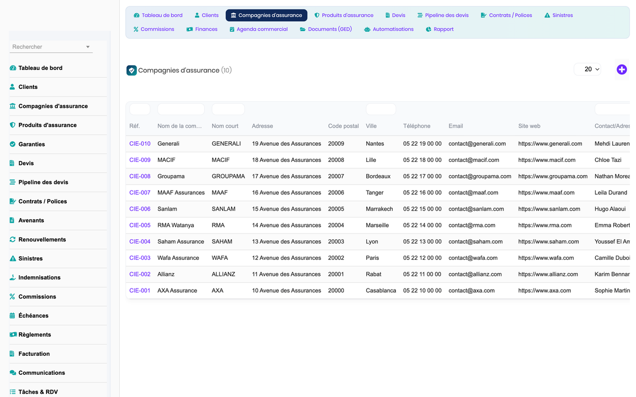
Task: Click the 05 22 13 00 00 phone cell
Action: pos(422,241)
